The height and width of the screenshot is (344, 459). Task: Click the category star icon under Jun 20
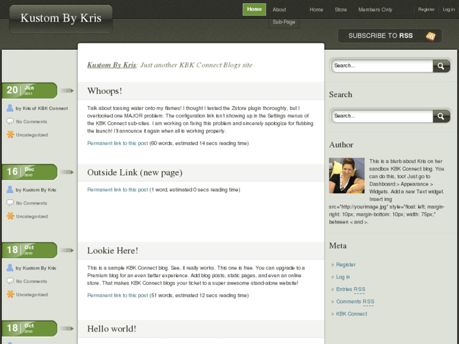point(10,134)
